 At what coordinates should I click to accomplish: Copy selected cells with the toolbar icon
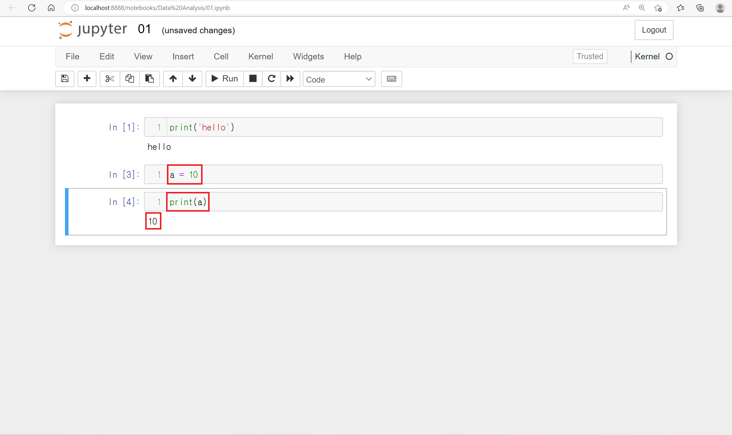[x=130, y=78]
